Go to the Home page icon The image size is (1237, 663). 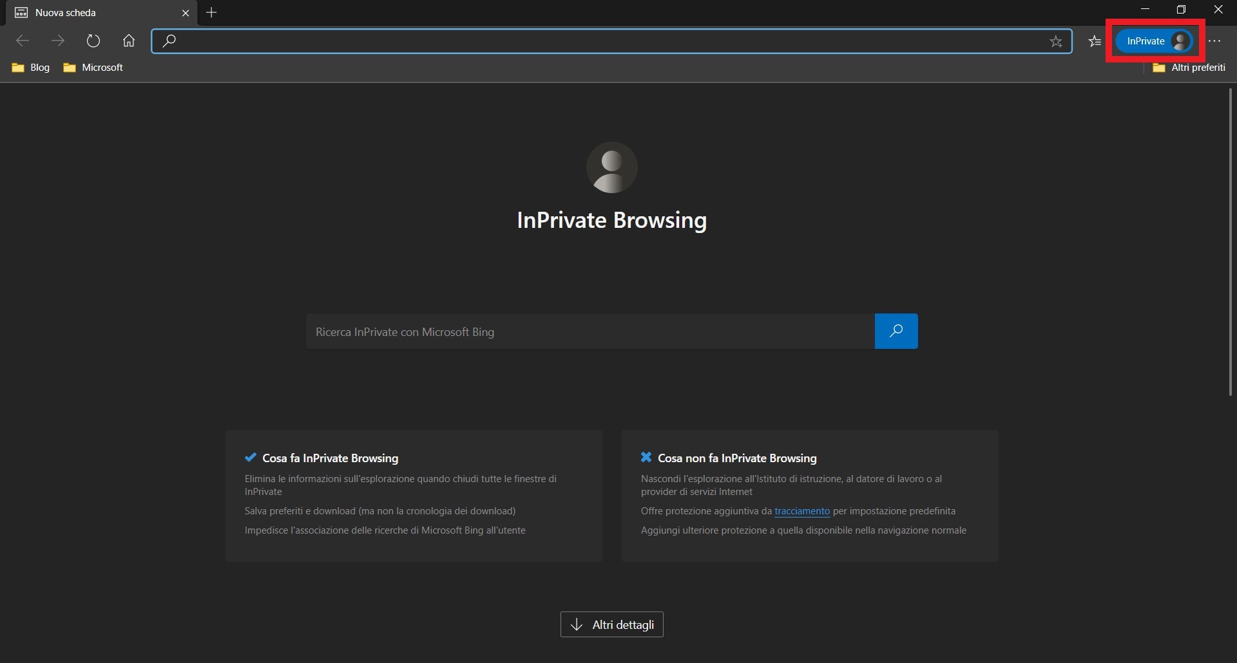tap(129, 41)
